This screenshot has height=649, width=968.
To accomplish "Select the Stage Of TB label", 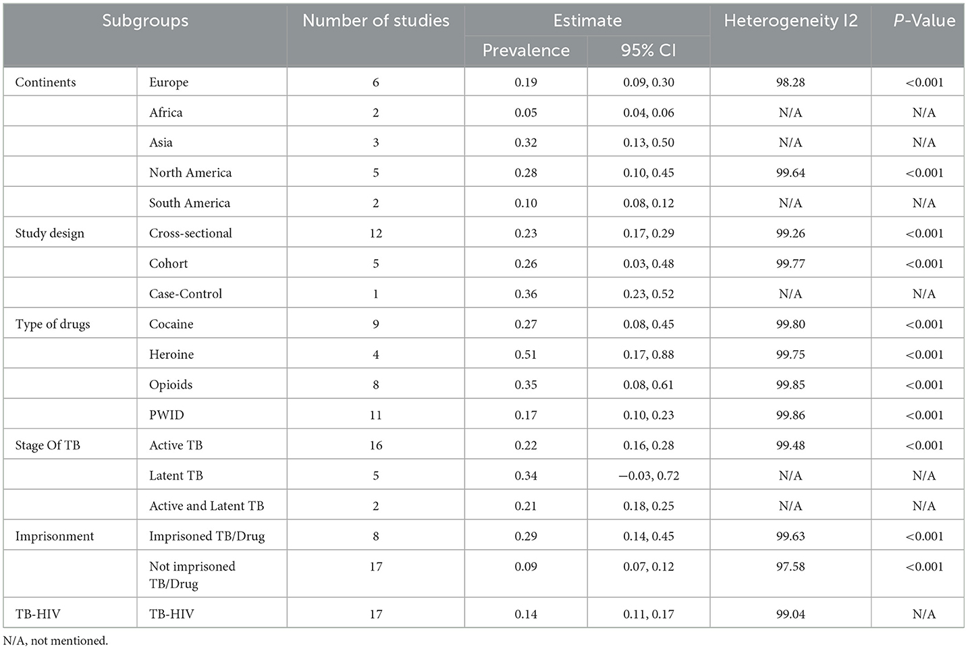I will (x=47, y=445).
